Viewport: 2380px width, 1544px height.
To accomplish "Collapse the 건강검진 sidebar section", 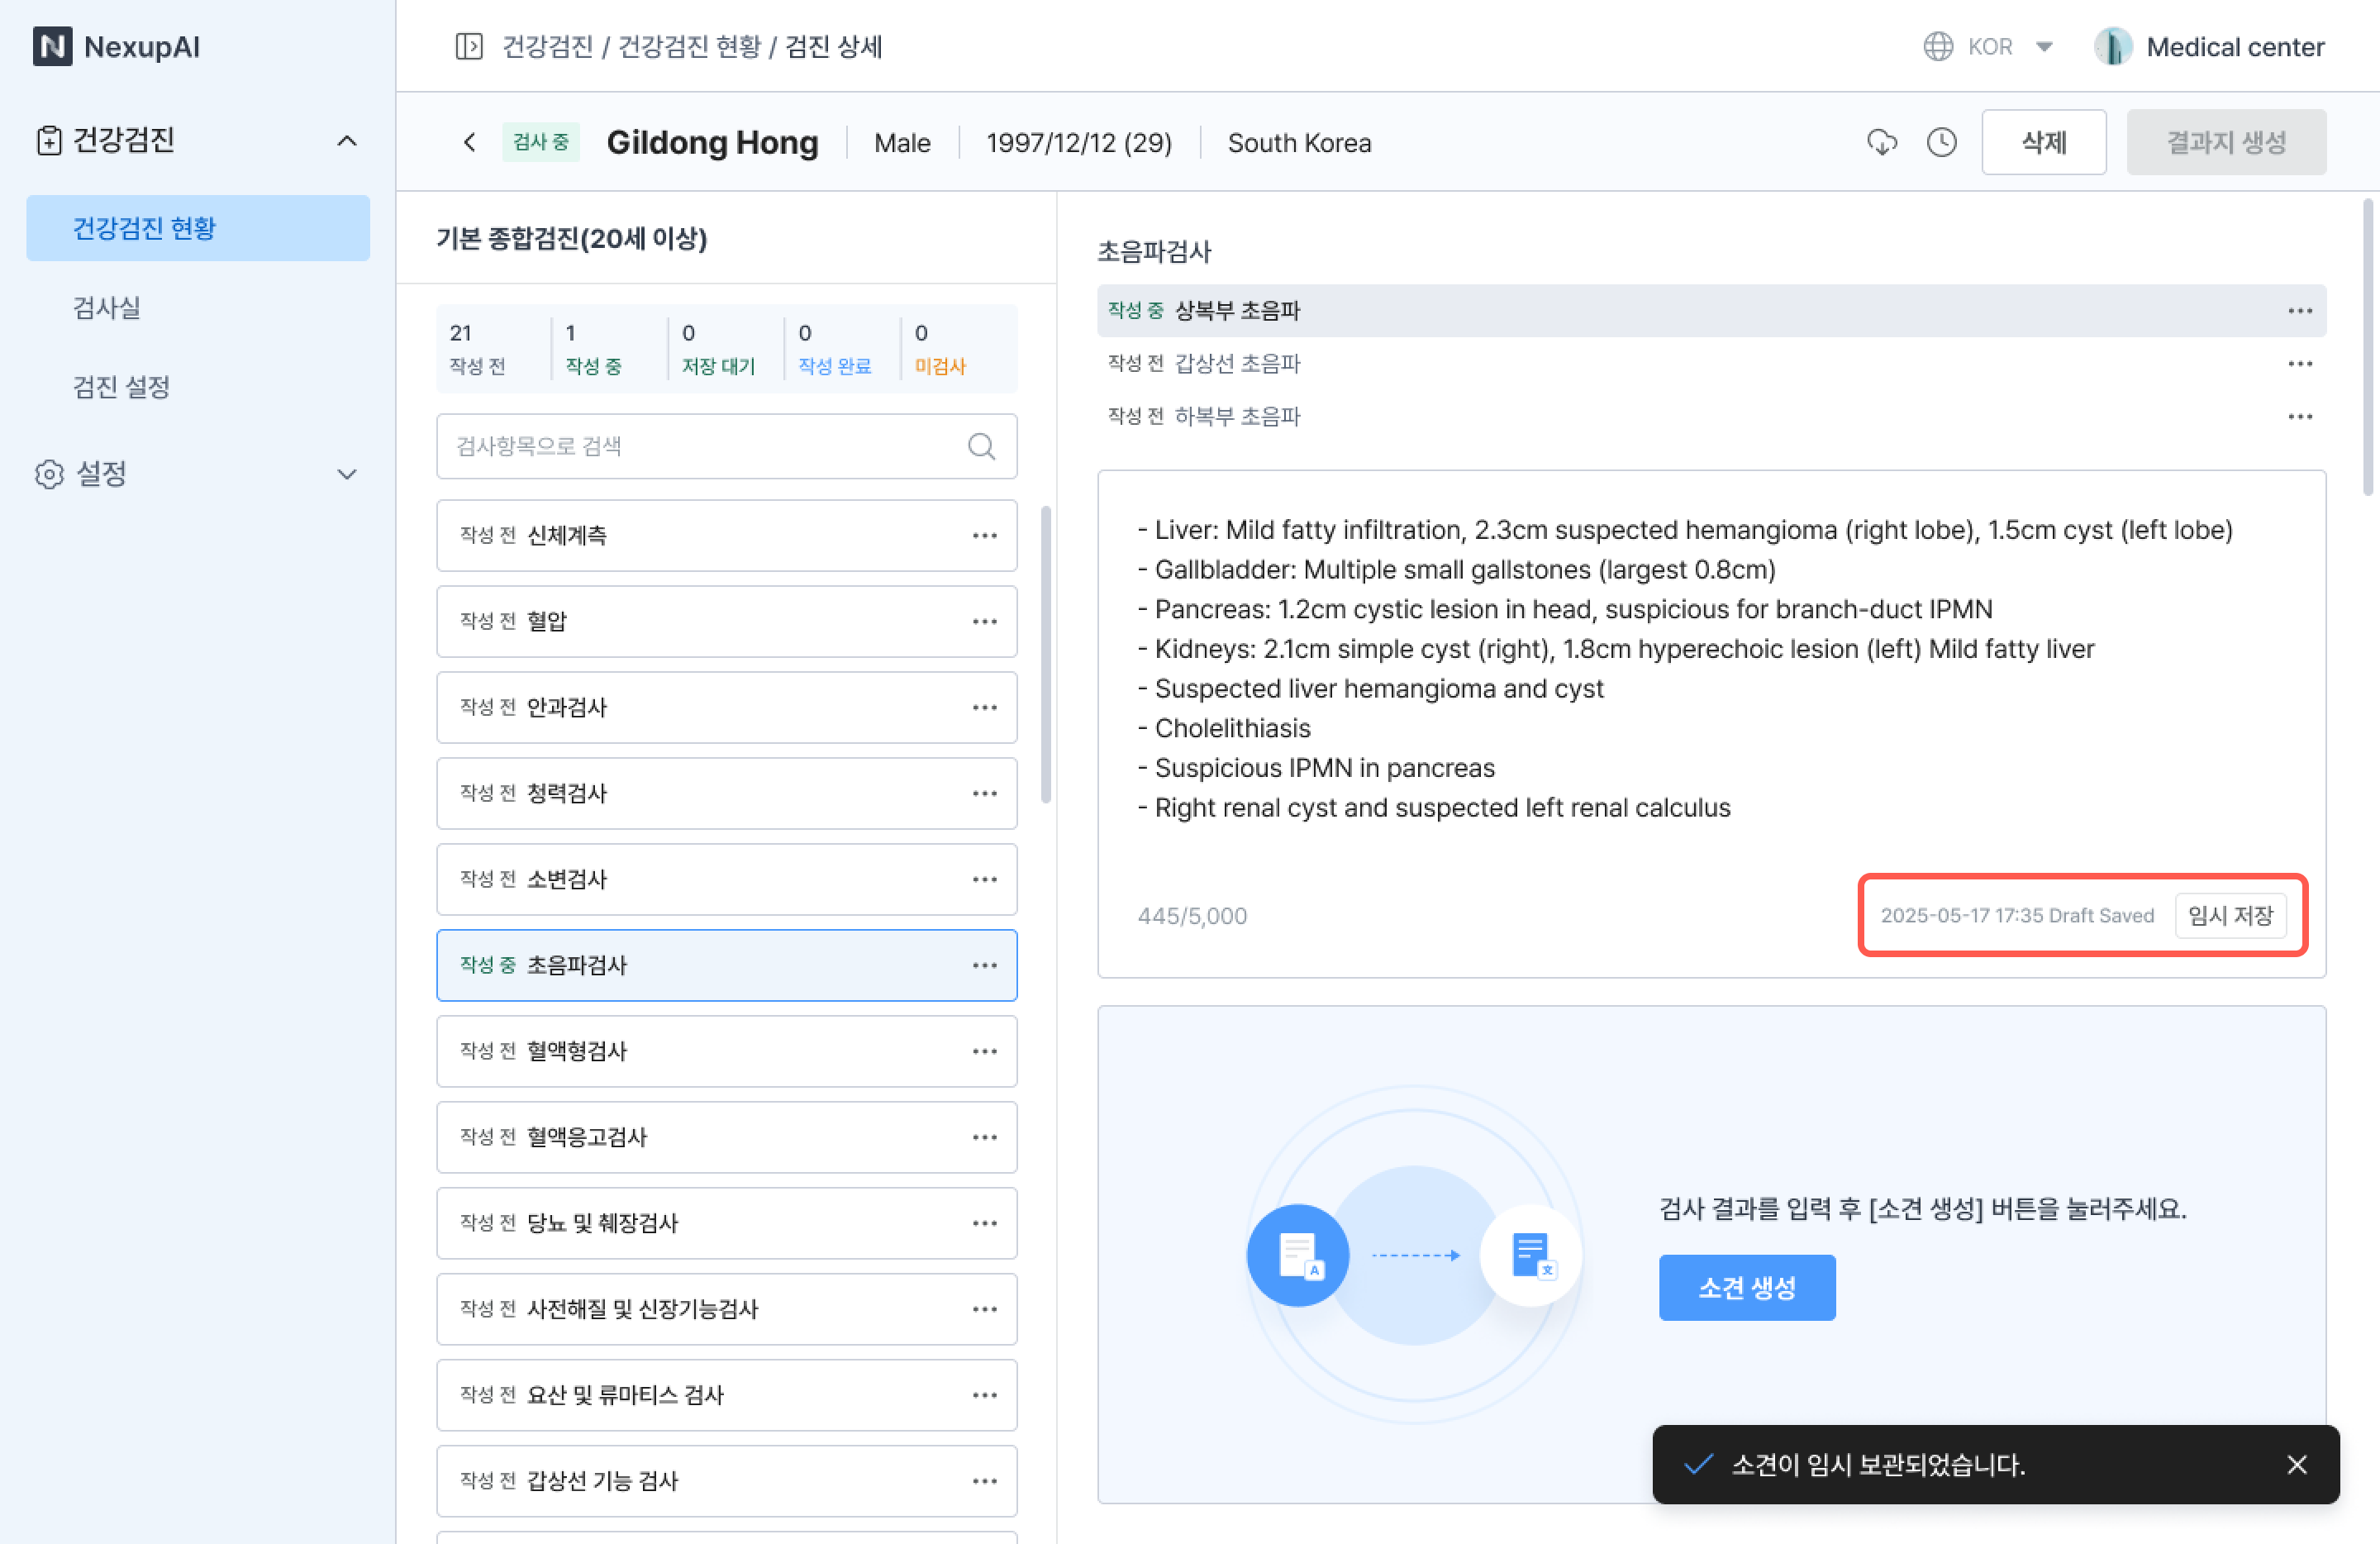I will pos(346,140).
